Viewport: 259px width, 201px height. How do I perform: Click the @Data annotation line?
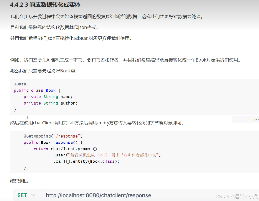click(20, 84)
